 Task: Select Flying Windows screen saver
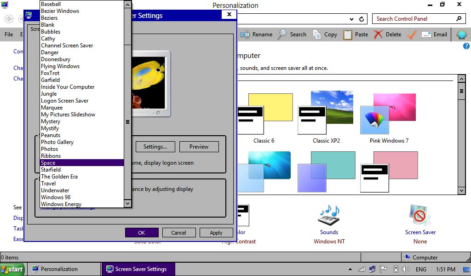coord(82,66)
